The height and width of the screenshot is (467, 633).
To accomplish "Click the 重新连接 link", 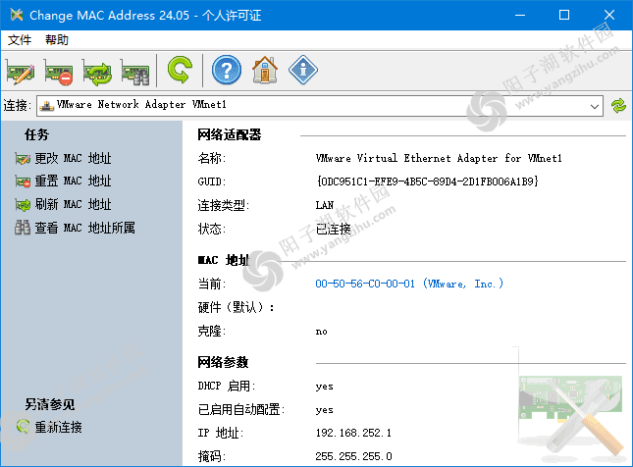I will tap(59, 427).
